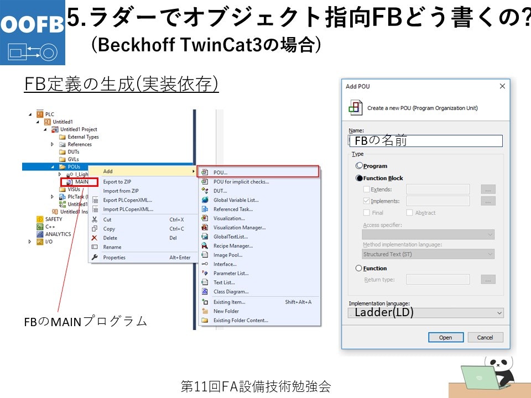This screenshot has width=531, height=398.
Task: Click the New Folder icon
Action: [x=205, y=311]
